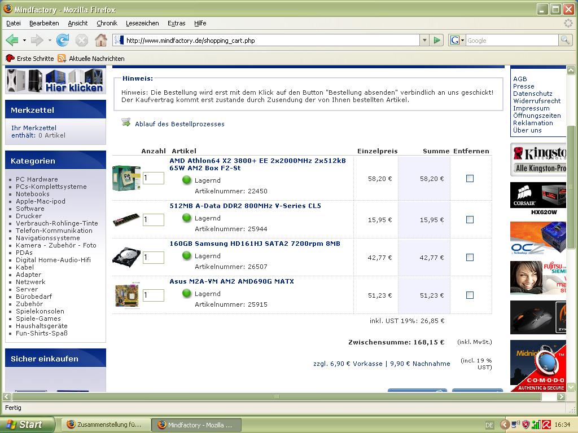Tick Entfernen checkbox for AMD Athlon64

tap(470, 178)
